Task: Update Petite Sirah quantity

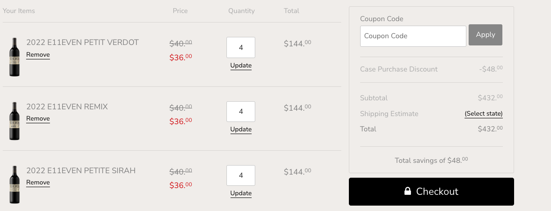Action: [x=241, y=193]
